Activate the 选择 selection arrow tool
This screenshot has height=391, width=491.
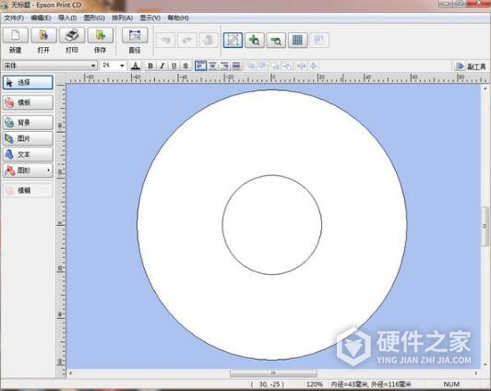pyautogui.click(x=28, y=83)
